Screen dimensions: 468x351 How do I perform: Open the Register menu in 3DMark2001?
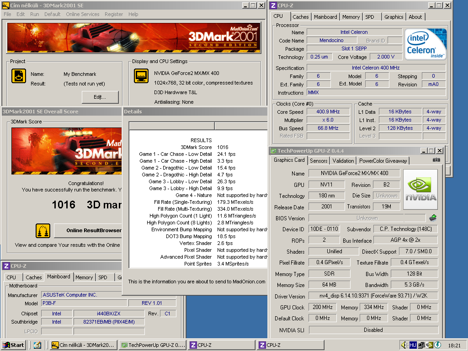pos(114,14)
